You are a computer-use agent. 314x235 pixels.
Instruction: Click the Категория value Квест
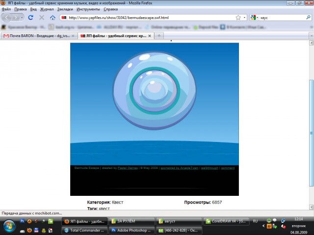(118, 202)
